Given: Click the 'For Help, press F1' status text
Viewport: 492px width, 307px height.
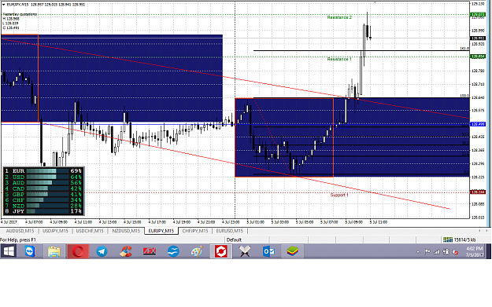Looking at the screenshot, I should [x=18, y=239].
